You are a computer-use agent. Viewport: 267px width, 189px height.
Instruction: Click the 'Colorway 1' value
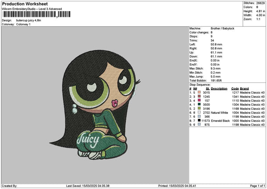click(23, 25)
